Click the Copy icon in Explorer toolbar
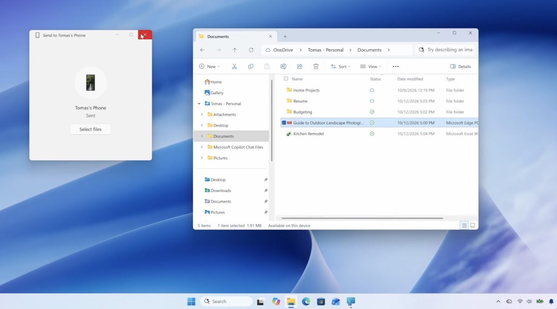The height and width of the screenshot is (309, 557). pos(251,66)
